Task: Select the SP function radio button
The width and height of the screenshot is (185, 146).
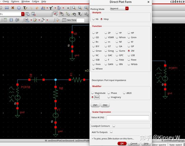Action: tap(93, 33)
